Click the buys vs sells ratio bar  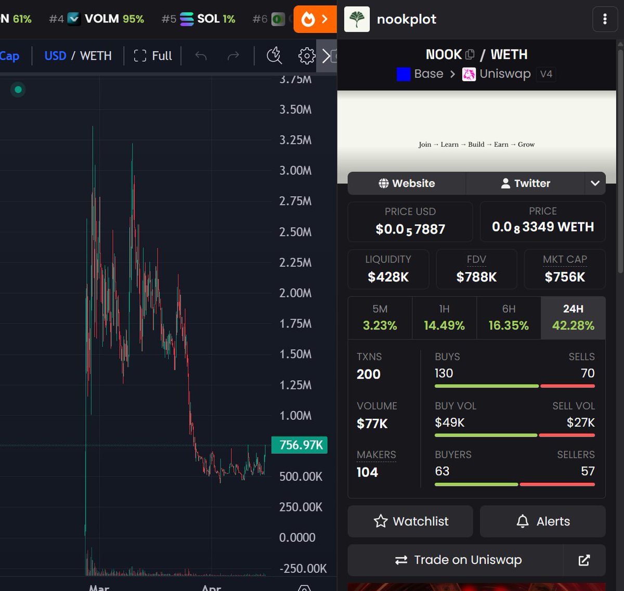click(x=515, y=386)
